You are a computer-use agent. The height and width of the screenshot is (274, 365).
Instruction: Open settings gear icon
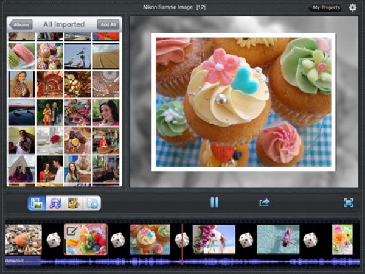point(353,7)
